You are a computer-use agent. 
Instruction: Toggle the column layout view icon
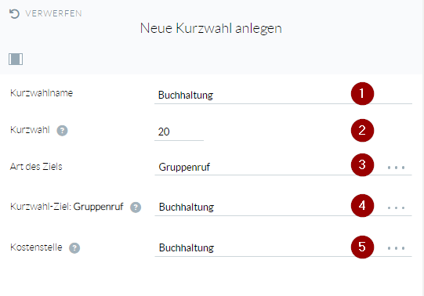tap(16, 59)
